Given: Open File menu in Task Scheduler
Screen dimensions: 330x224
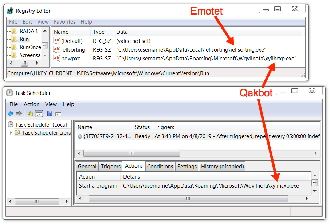Looking at the screenshot, I should click(14, 104).
